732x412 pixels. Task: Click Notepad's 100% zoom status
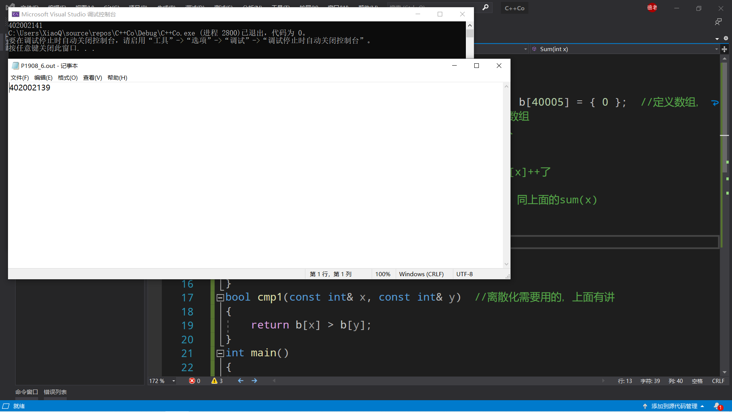[383, 274]
